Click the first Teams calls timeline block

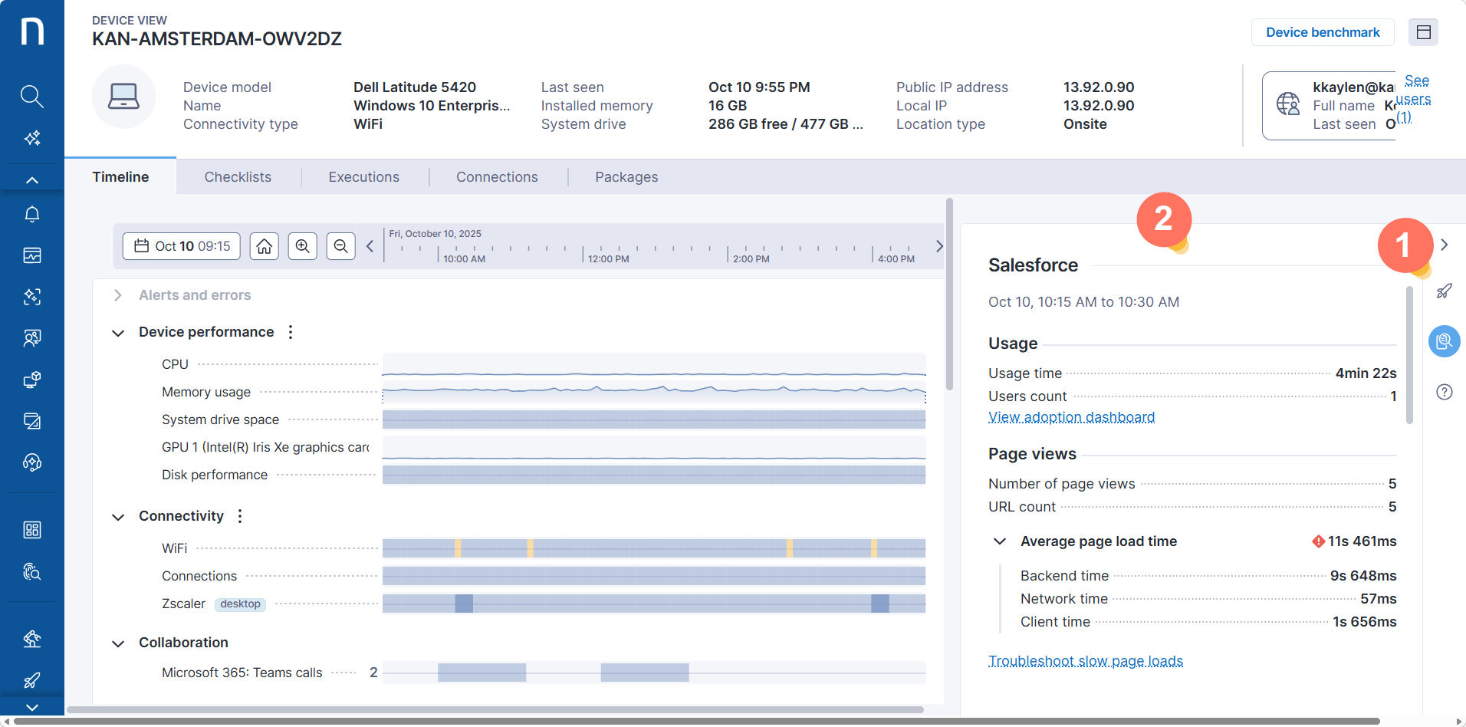(482, 673)
